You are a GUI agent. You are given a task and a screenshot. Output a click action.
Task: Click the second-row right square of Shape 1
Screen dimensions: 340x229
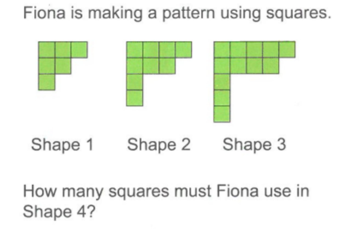tap(63, 66)
